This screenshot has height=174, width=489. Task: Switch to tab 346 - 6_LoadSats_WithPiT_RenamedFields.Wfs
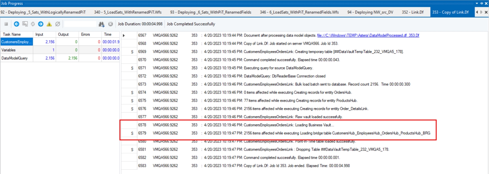pyautogui.click(x=299, y=12)
